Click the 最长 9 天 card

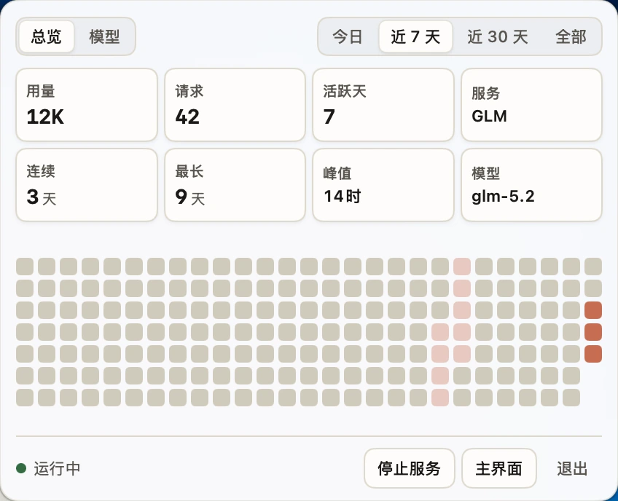235,185
